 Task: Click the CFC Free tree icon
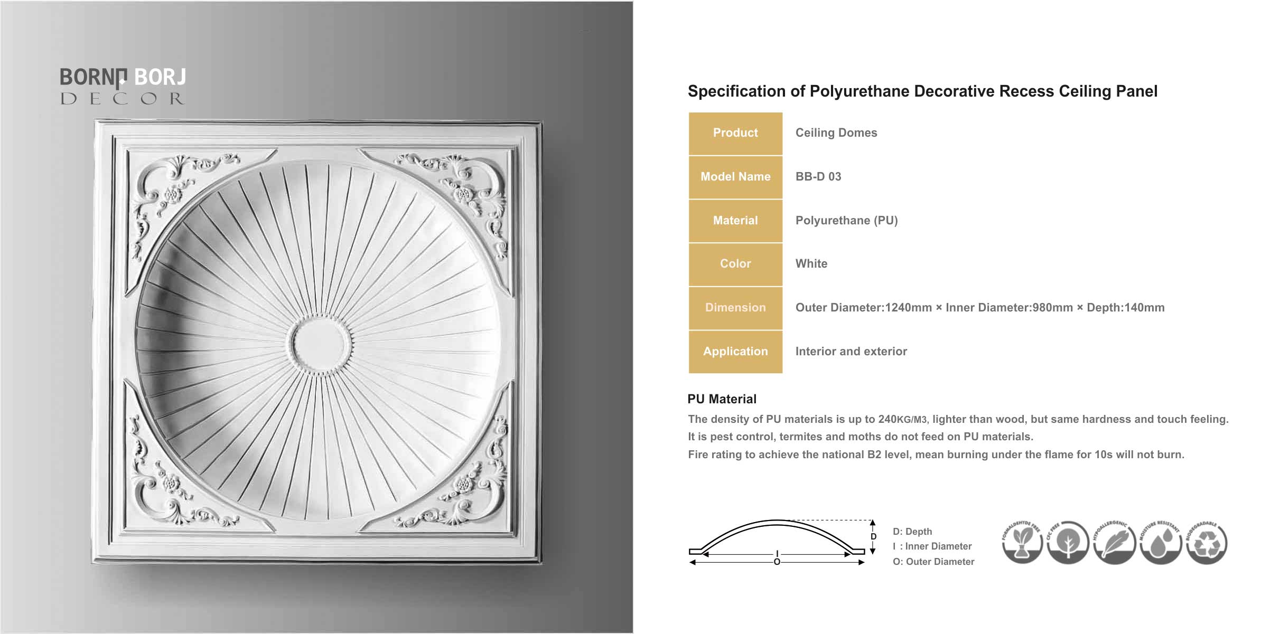click(1068, 543)
